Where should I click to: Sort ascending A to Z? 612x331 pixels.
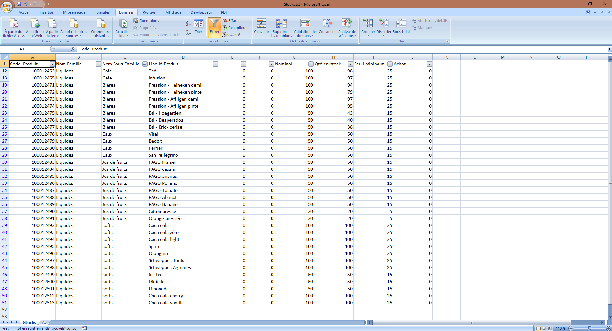click(189, 23)
